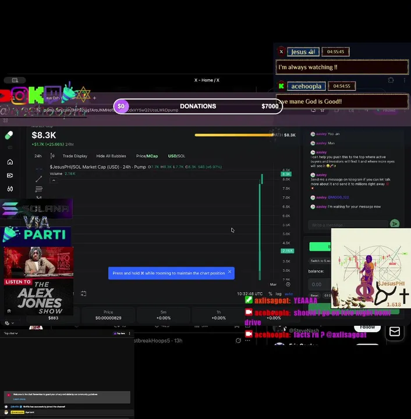Go to Home in pump.fun sidebar
Screen dimensions: 411x419
pyautogui.click(x=10, y=162)
